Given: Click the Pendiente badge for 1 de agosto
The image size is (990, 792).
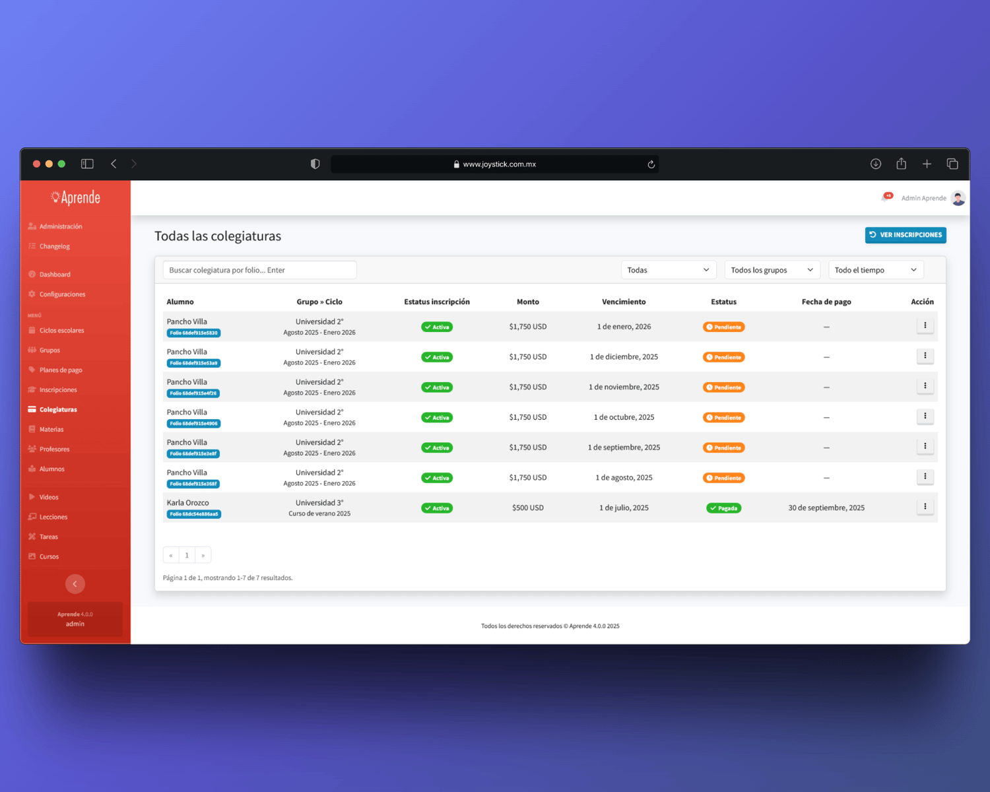Looking at the screenshot, I should pyautogui.click(x=724, y=478).
